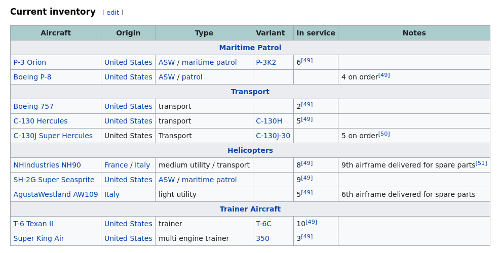Click the edit link beside Current inventory
The width and height of the screenshot is (500, 253).
(x=112, y=13)
